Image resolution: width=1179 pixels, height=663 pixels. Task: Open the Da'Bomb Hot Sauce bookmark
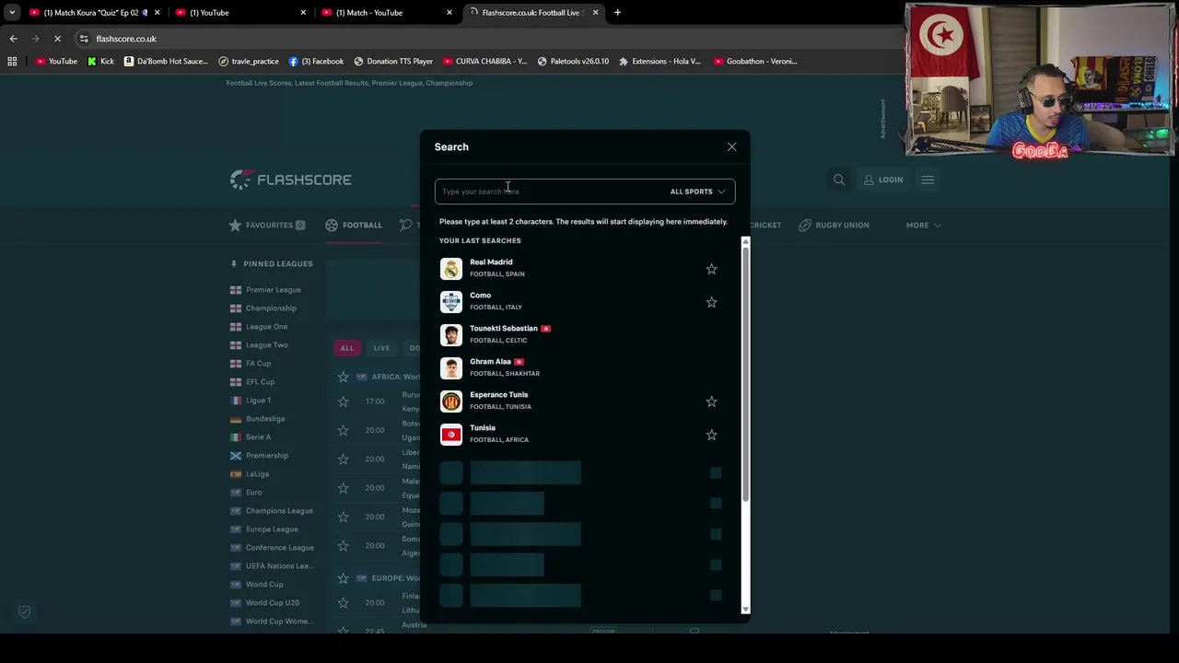pyautogui.click(x=166, y=61)
